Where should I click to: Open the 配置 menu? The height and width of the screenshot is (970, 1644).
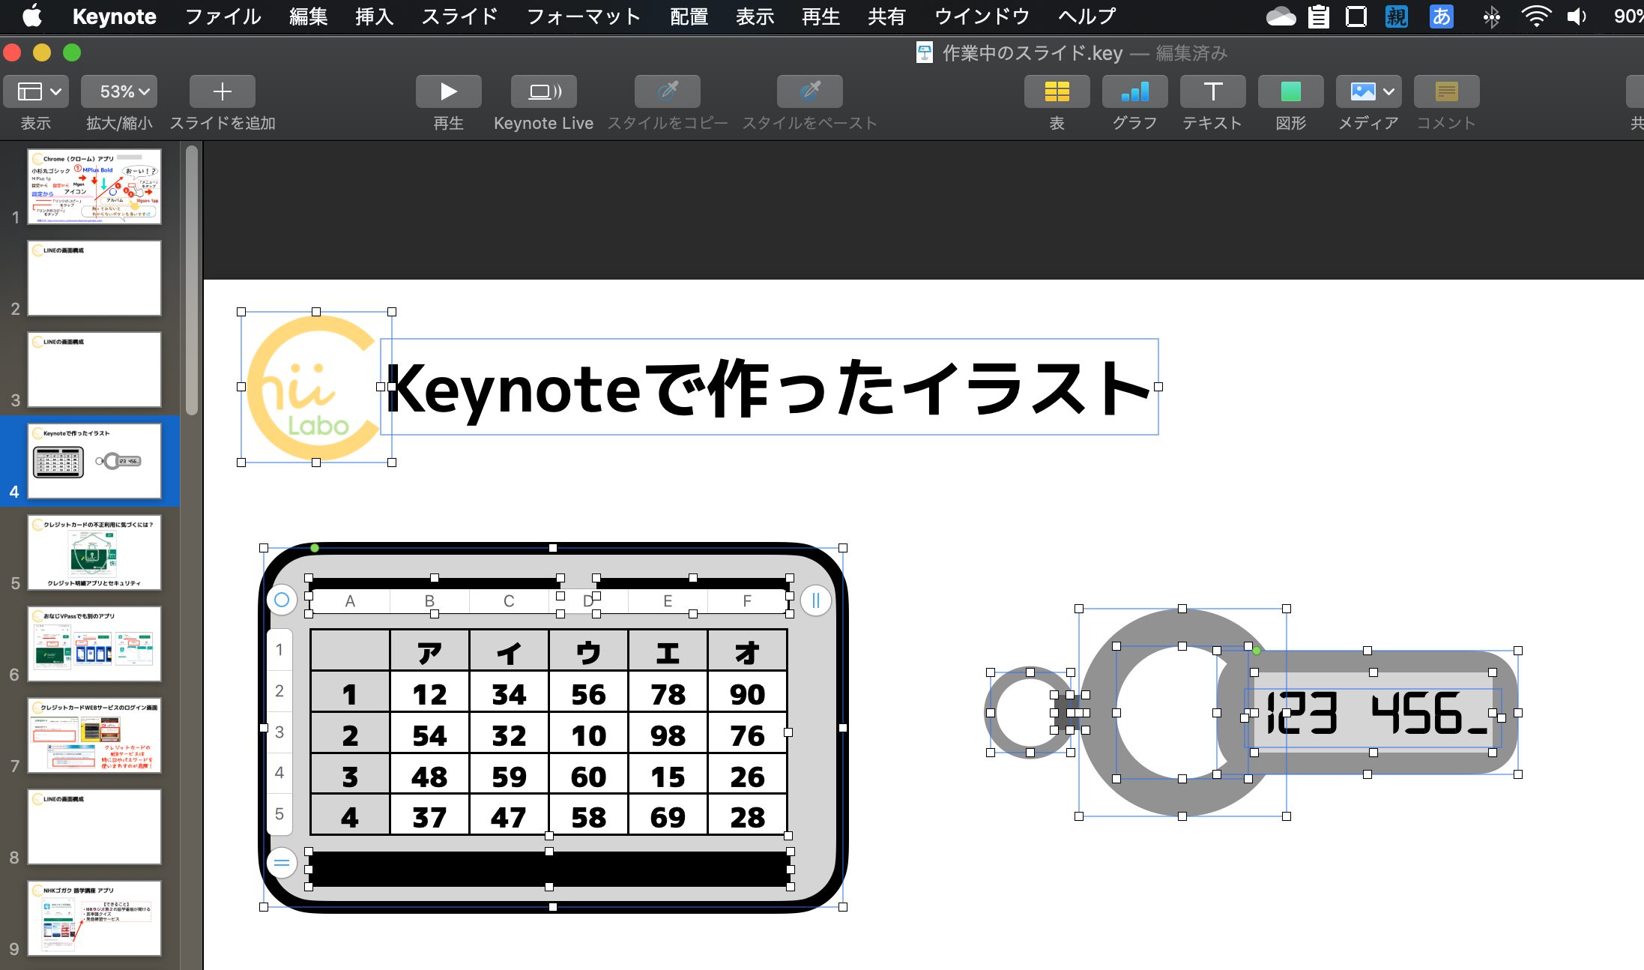coord(689,16)
